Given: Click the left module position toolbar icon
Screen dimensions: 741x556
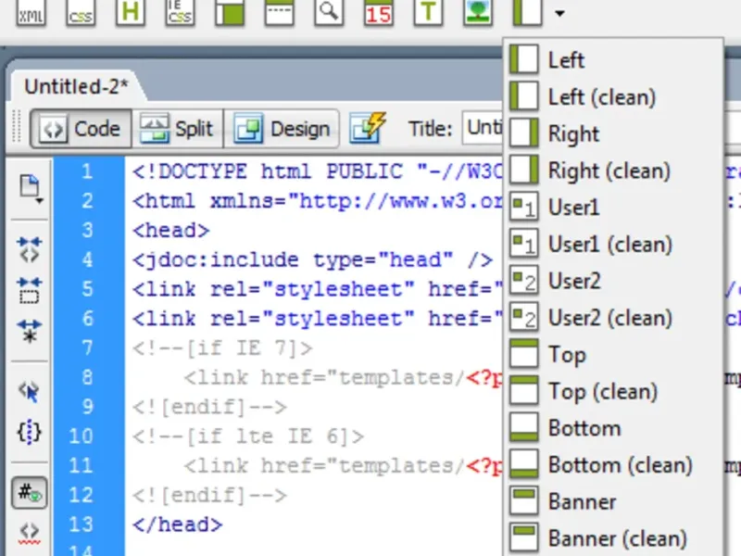Looking at the screenshot, I should coord(527,13).
